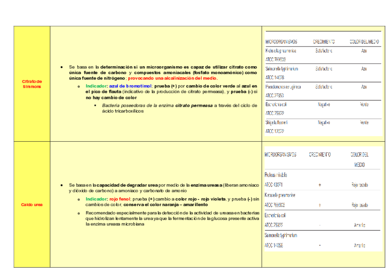Click 'Negativo' result for Escherichia coli

coord(324,104)
